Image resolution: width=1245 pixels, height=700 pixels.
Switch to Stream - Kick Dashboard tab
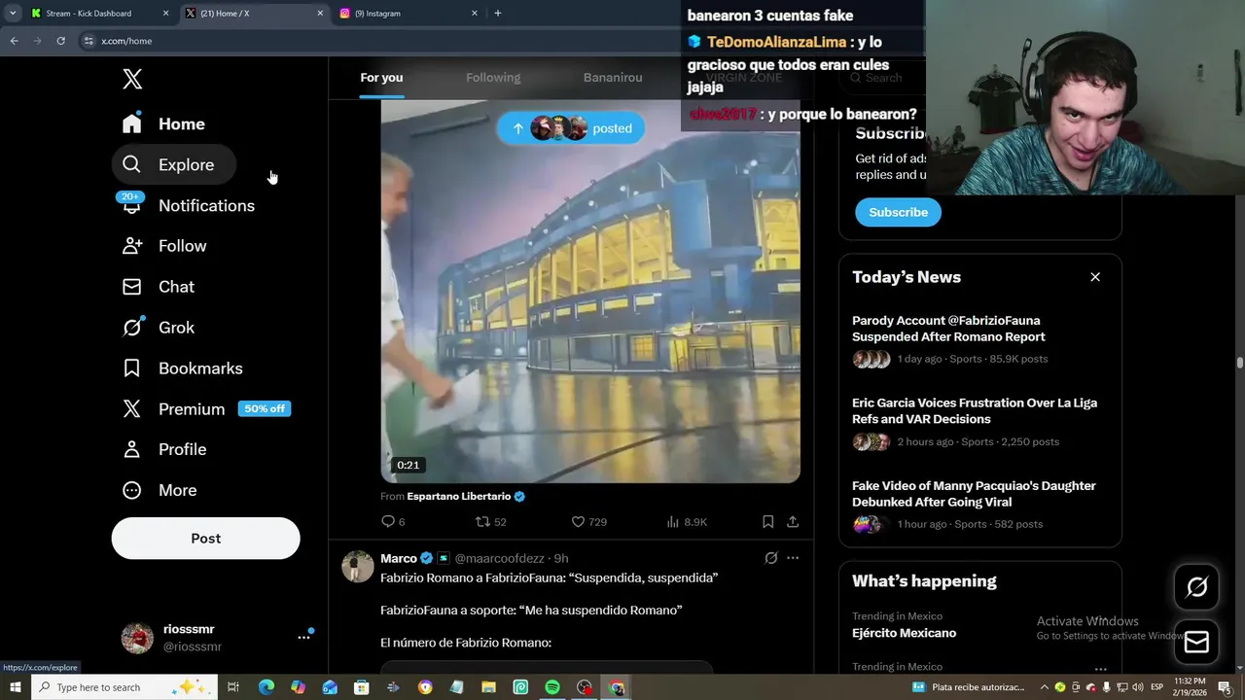tap(98, 14)
